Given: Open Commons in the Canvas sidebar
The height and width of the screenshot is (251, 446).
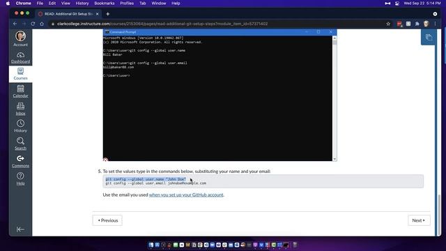Looking at the screenshot, I should click(x=20, y=161).
